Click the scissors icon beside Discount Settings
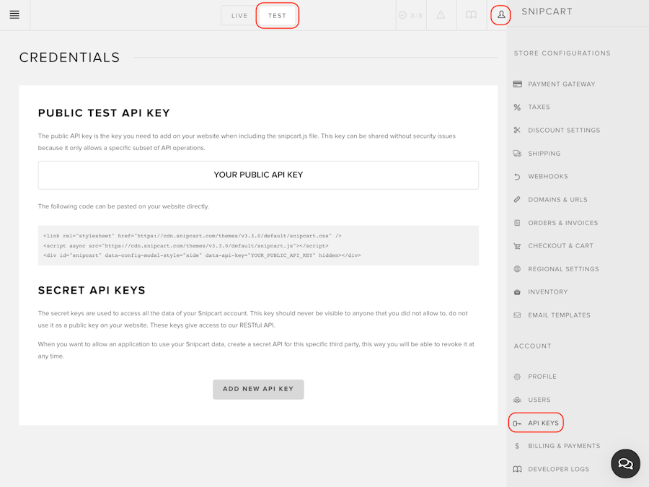This screenshot has width=649, height=487. 517,130
